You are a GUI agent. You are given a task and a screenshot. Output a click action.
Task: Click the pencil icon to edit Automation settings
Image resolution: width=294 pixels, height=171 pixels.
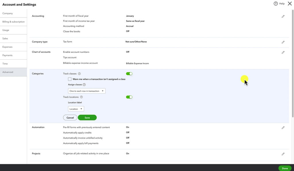point(283,127)
